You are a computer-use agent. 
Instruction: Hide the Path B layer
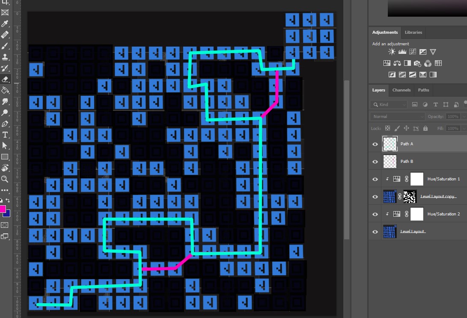[375, 162]
